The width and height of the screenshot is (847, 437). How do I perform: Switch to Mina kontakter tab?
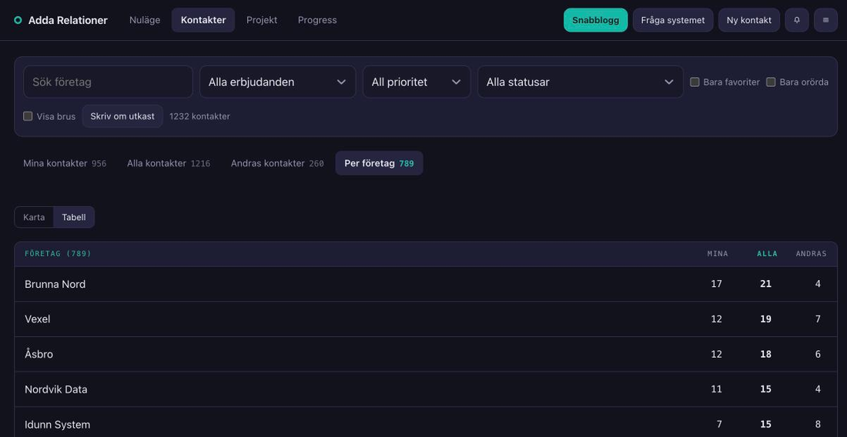pyautogui.click(x=65, y=163)
